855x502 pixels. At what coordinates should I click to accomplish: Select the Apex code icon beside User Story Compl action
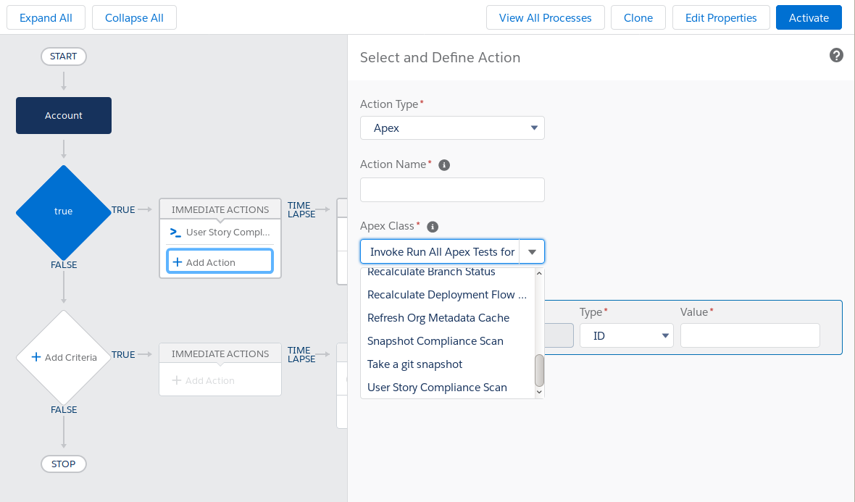pos(175,233)
